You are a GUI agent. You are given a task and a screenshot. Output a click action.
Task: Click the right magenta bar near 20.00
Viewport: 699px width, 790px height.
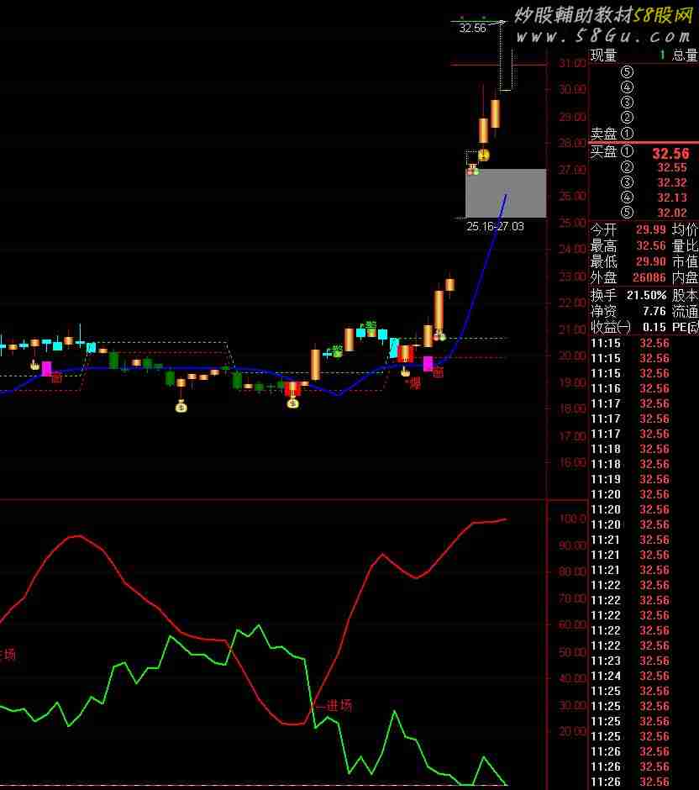pos(428,363)
